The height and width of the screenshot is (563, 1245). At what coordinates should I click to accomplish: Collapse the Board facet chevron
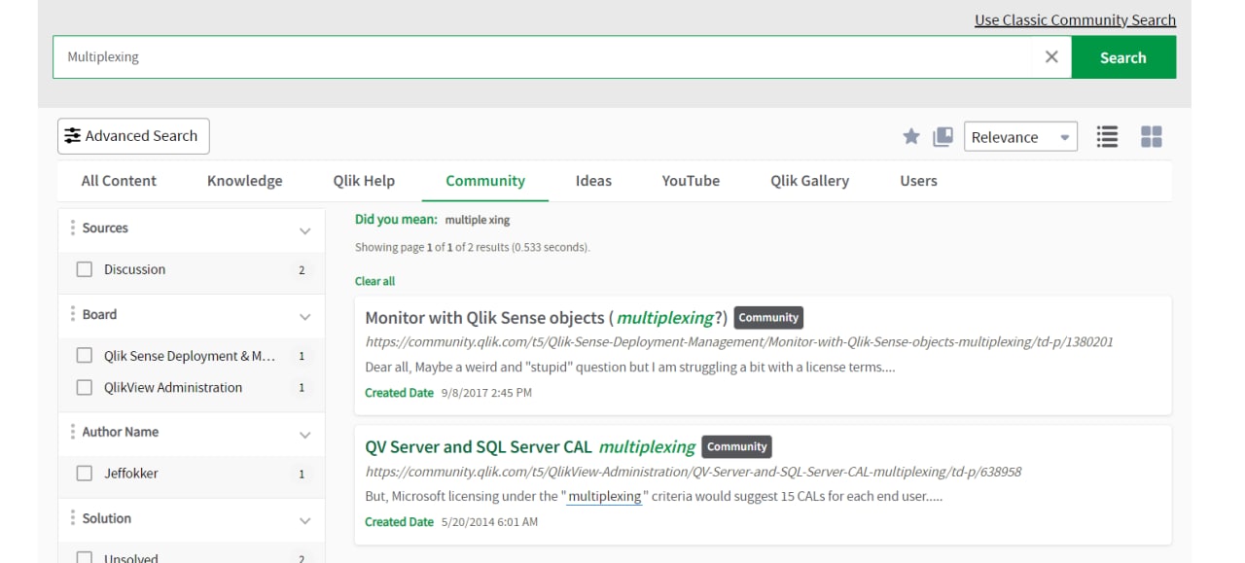pos(304,317)
